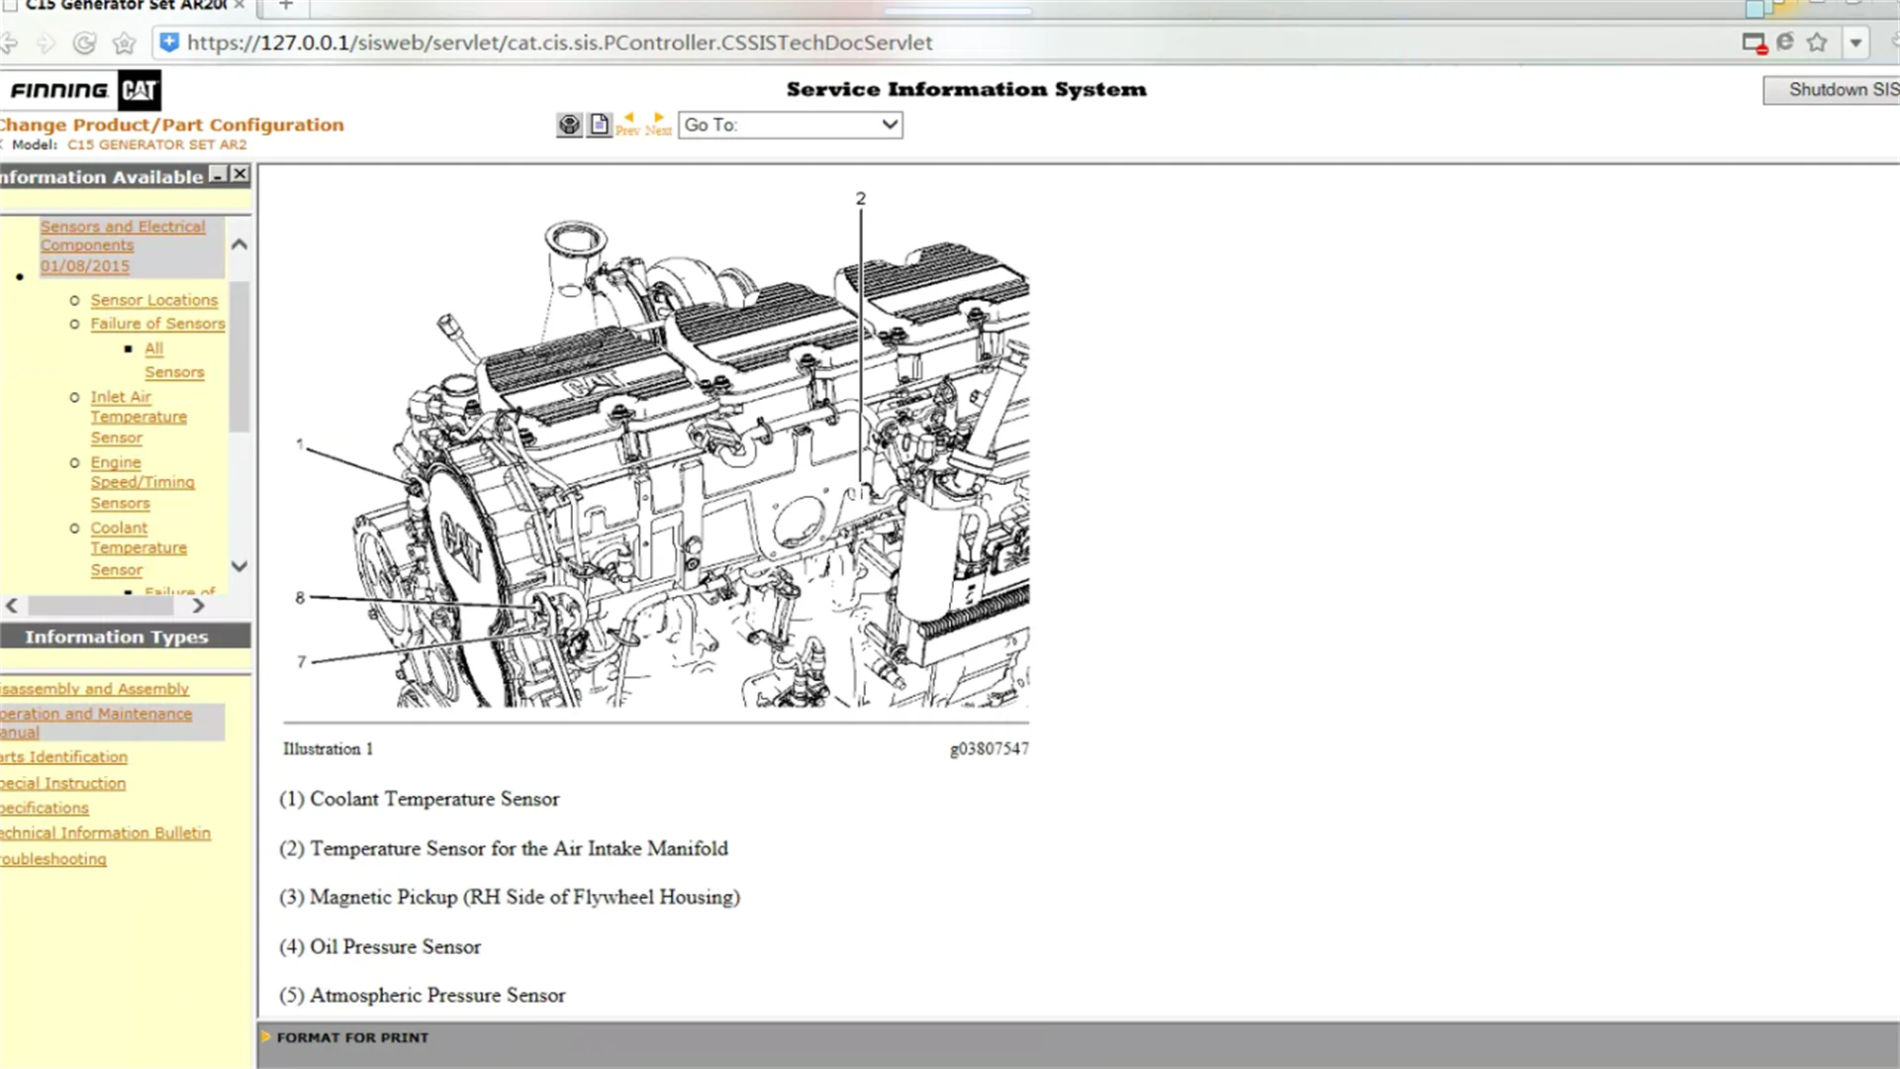
Task: Click the Coolant Temperature Sensor link
Action: coord(139,547)
